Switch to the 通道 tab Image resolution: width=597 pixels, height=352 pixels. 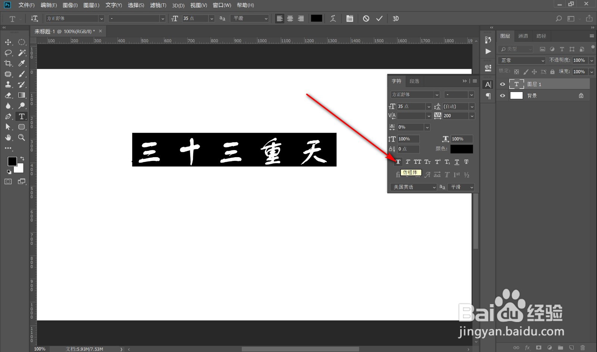click(x=523, y=36)
